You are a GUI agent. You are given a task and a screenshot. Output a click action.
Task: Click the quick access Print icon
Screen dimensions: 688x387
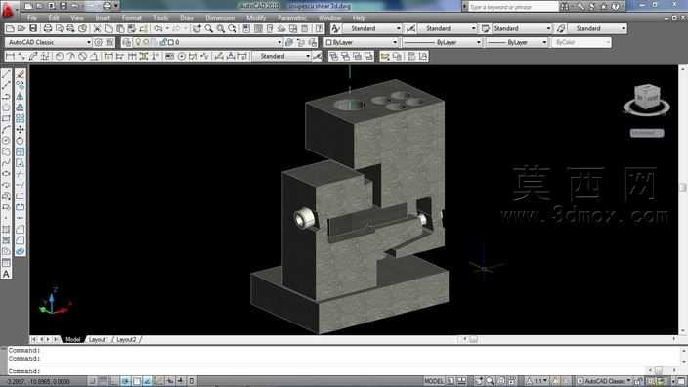(107, 6)
